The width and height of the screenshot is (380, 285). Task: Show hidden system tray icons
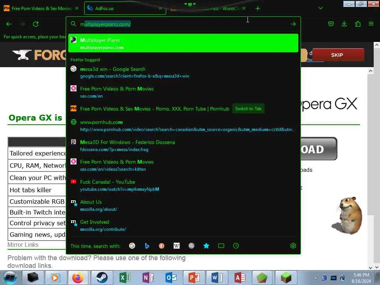[x=315, y=278]
